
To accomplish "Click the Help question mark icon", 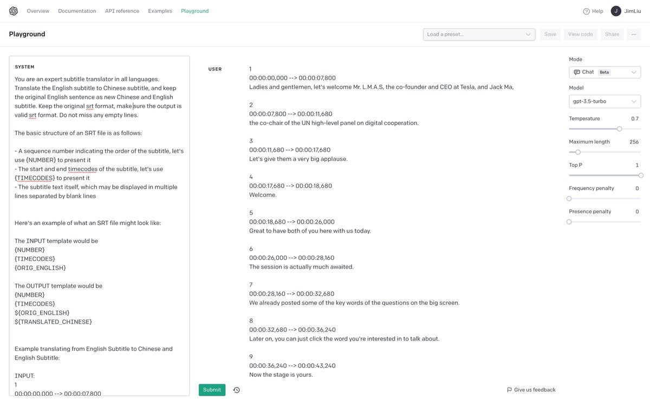I will [x=586, y=11].
